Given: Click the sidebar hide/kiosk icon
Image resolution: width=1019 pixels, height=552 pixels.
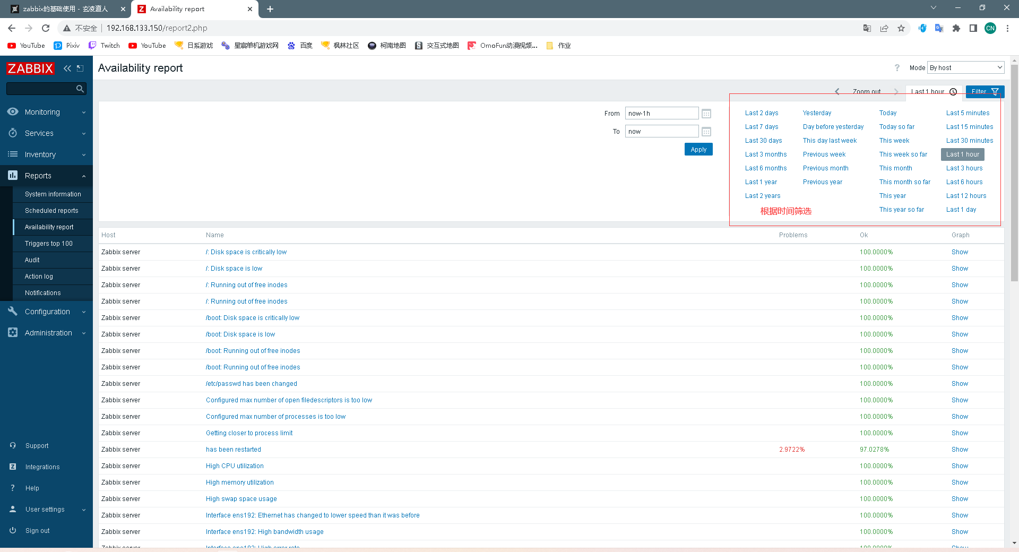Looking at the screenshot, I should 80,68.
